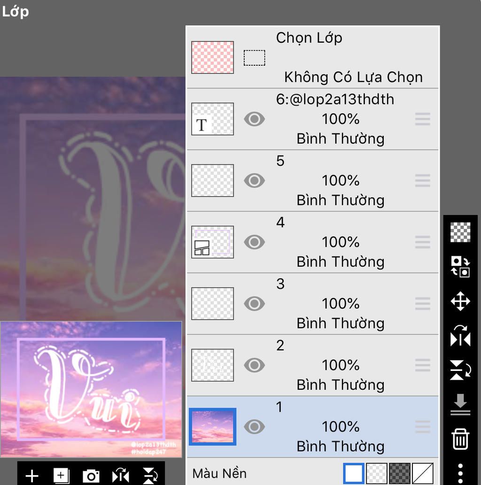Select the dark checkered background option
This screenshot has height=485, width=481.
pos(400,473)
